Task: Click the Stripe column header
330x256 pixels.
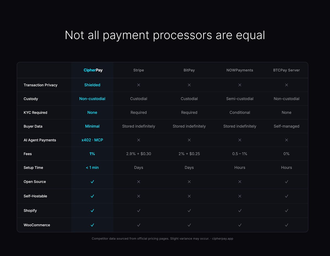Action: (x=139, y=70)
